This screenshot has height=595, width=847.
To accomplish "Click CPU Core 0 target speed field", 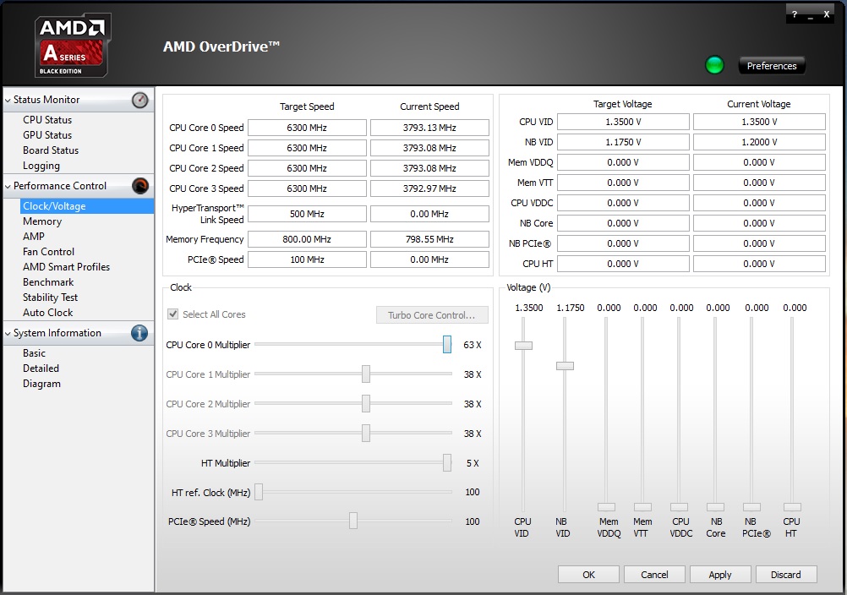I will pyautogui.click(x=307, y=128).
